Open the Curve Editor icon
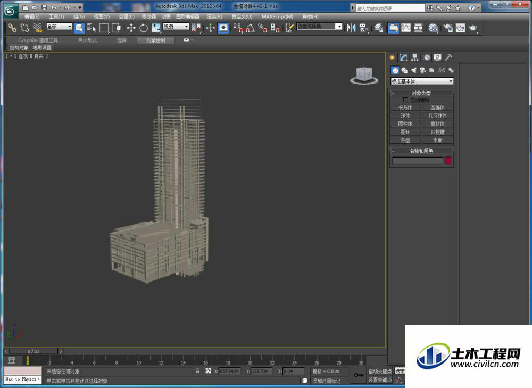Viewport: 532px width, 388px height. coord(406,28)
